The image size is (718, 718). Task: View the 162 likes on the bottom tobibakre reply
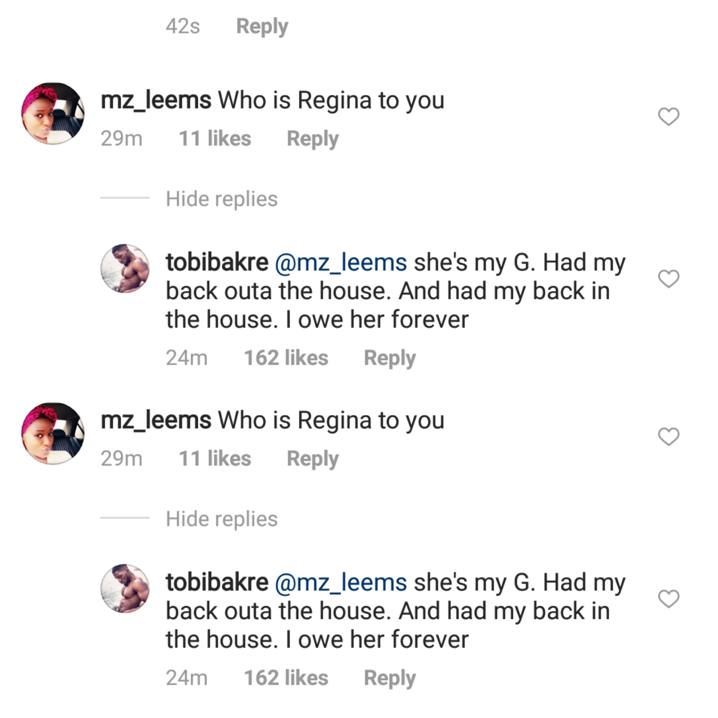coord(286,678)
